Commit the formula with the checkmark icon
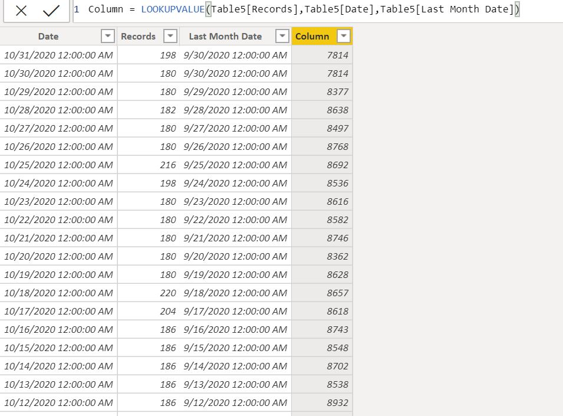This screenshot has width=563, height=416. point(51,11)
